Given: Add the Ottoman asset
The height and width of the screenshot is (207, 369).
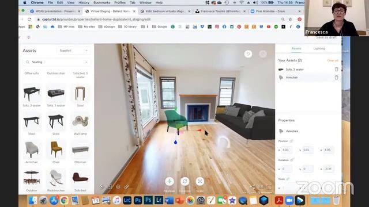Looking at the screenshot, I should pyautogui.click(x=80, y=149).
